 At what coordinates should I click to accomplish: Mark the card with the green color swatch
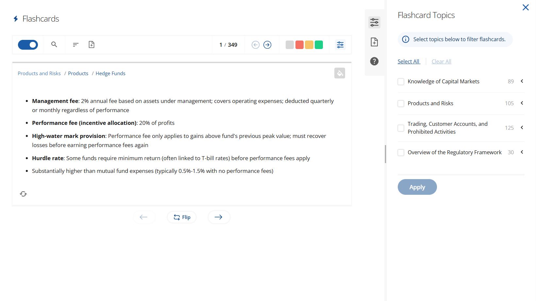pyautogui.click(x=319, y=45)
